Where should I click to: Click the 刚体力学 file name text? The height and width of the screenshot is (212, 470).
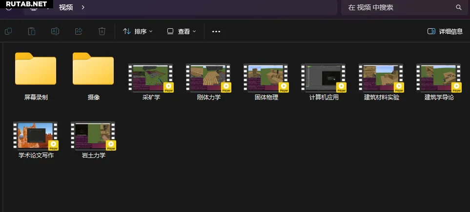tap(208, 97)
